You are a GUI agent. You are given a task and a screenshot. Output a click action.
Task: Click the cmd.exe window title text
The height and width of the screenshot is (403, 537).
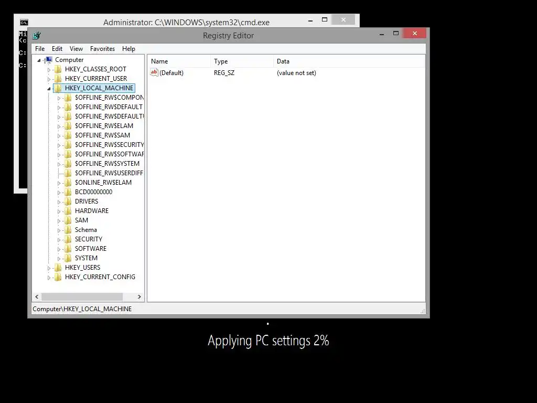pyautogui.click(x=186, y=22)
